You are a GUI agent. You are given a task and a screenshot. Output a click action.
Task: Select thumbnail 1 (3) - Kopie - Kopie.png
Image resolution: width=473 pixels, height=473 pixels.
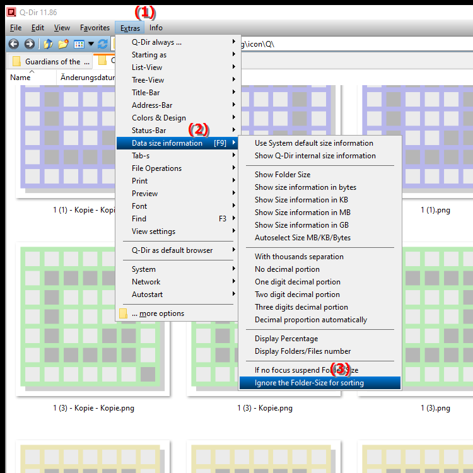pos(93,319)
